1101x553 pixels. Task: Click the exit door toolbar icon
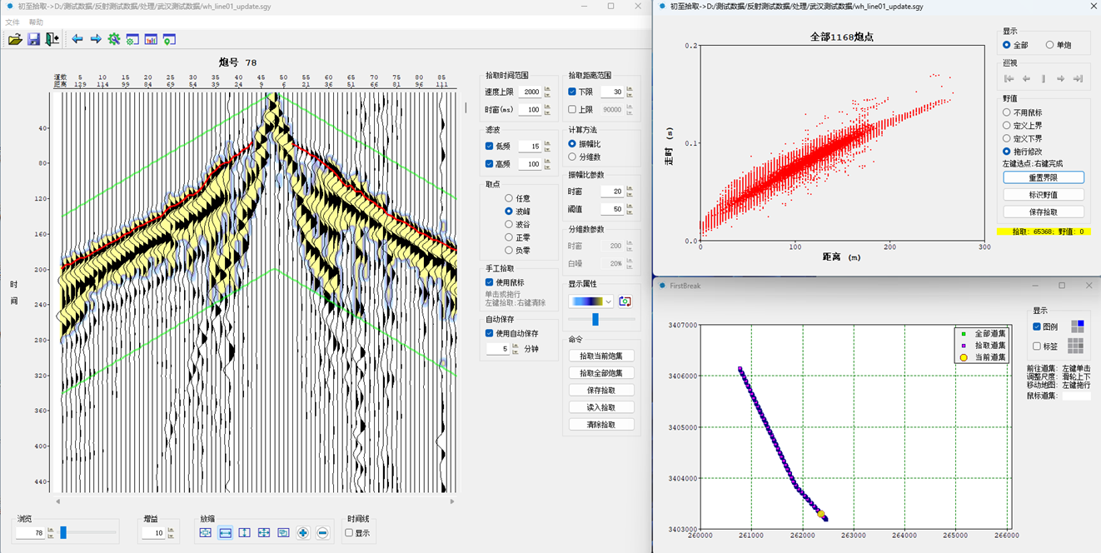[52, 39]
